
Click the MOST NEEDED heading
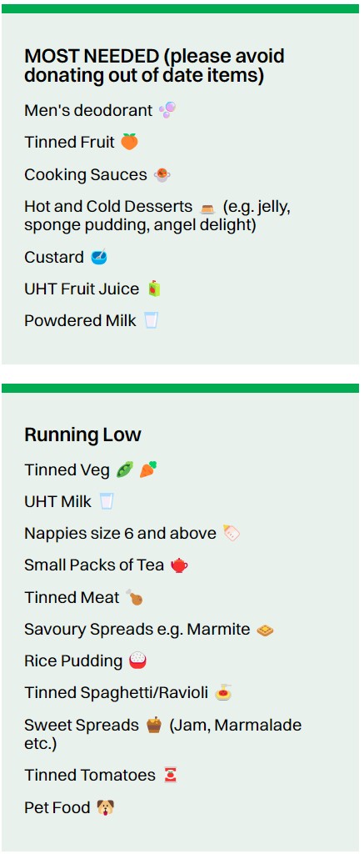click(x=155, y=65)
